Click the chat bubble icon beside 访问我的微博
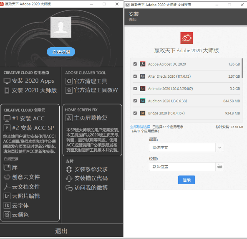This screenshot has width=247, height=239. click(69, 188)
